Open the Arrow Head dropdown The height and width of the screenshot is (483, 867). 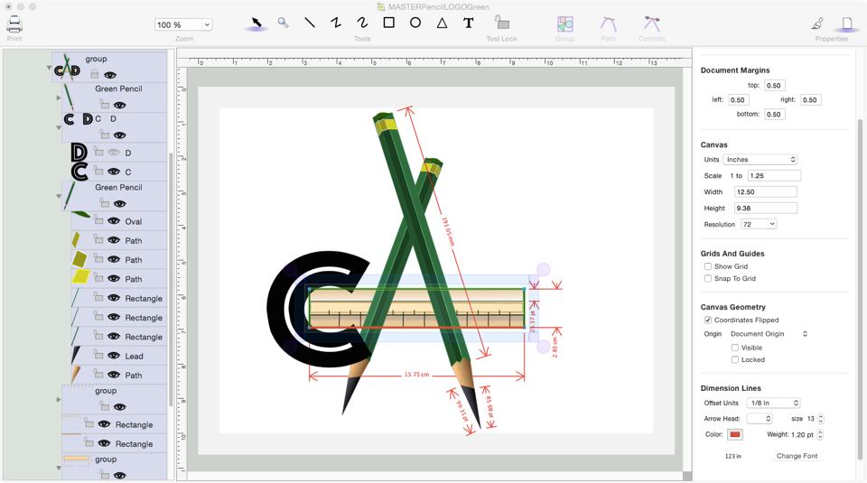pyautogui.click(x=760, y=419)
